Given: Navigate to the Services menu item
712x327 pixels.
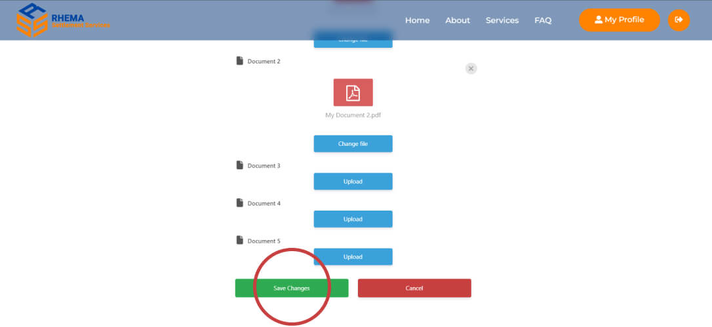Looking at the screenshot, I should (502, 20).
